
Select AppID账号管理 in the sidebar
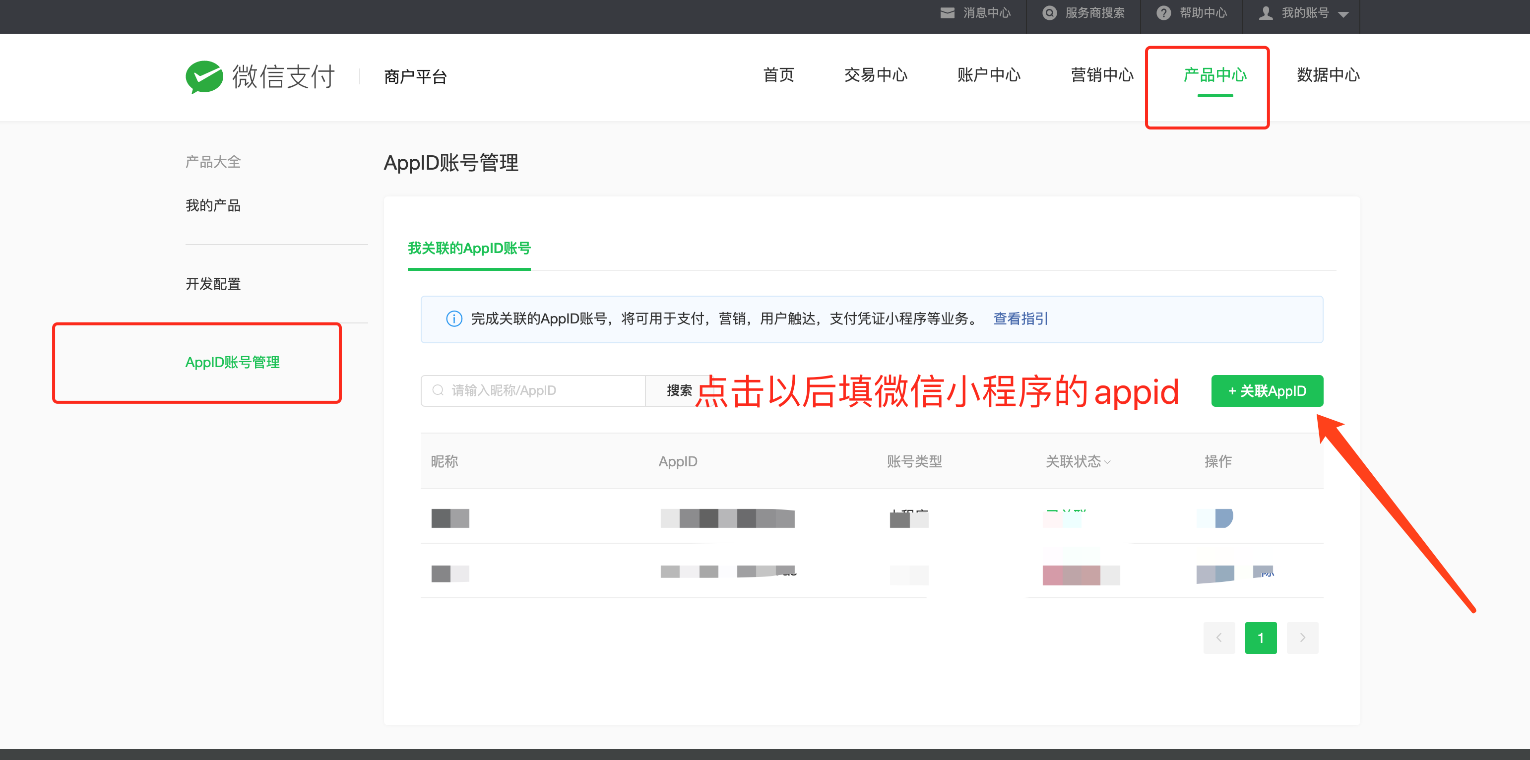232,362
